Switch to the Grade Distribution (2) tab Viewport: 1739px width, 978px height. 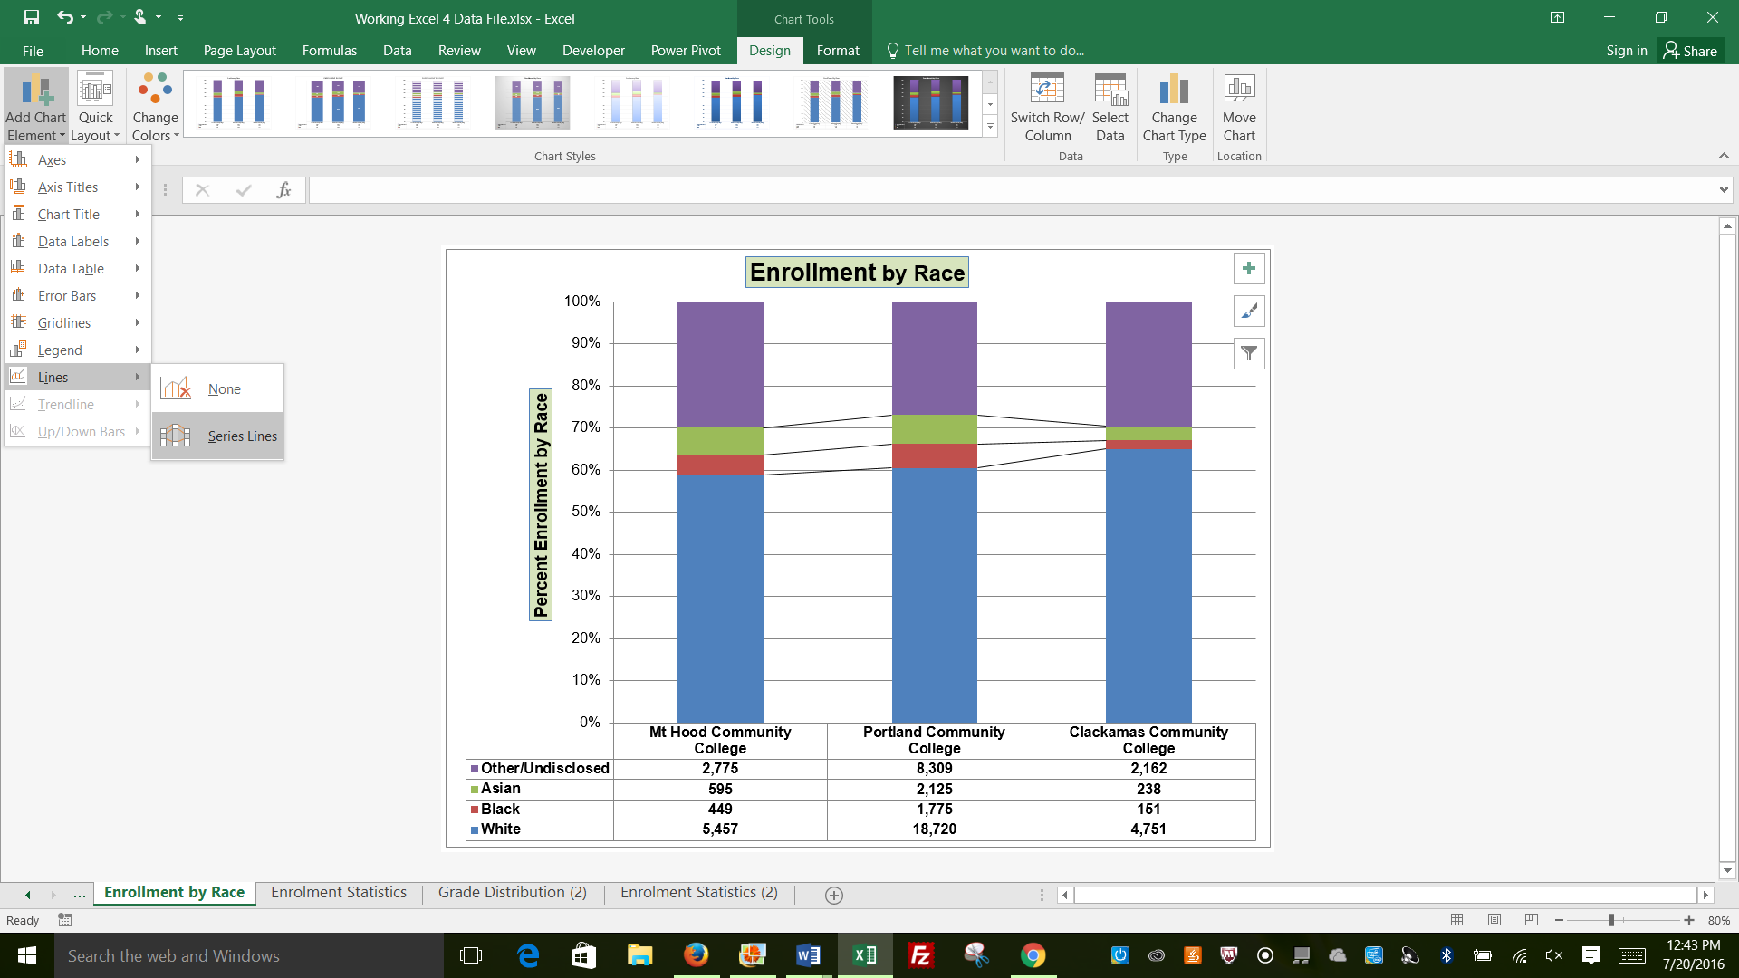coord(511,892)
